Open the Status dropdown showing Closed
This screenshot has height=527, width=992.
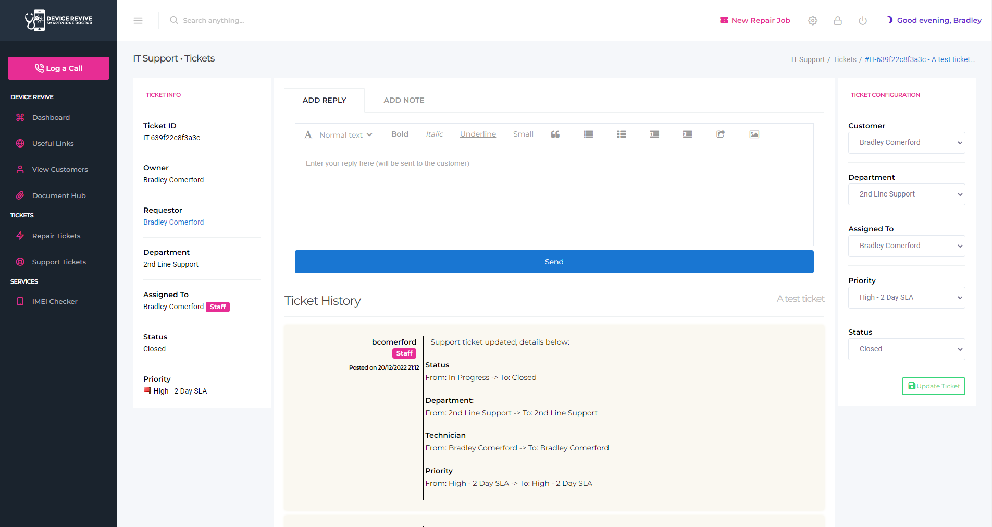point(906,349)
